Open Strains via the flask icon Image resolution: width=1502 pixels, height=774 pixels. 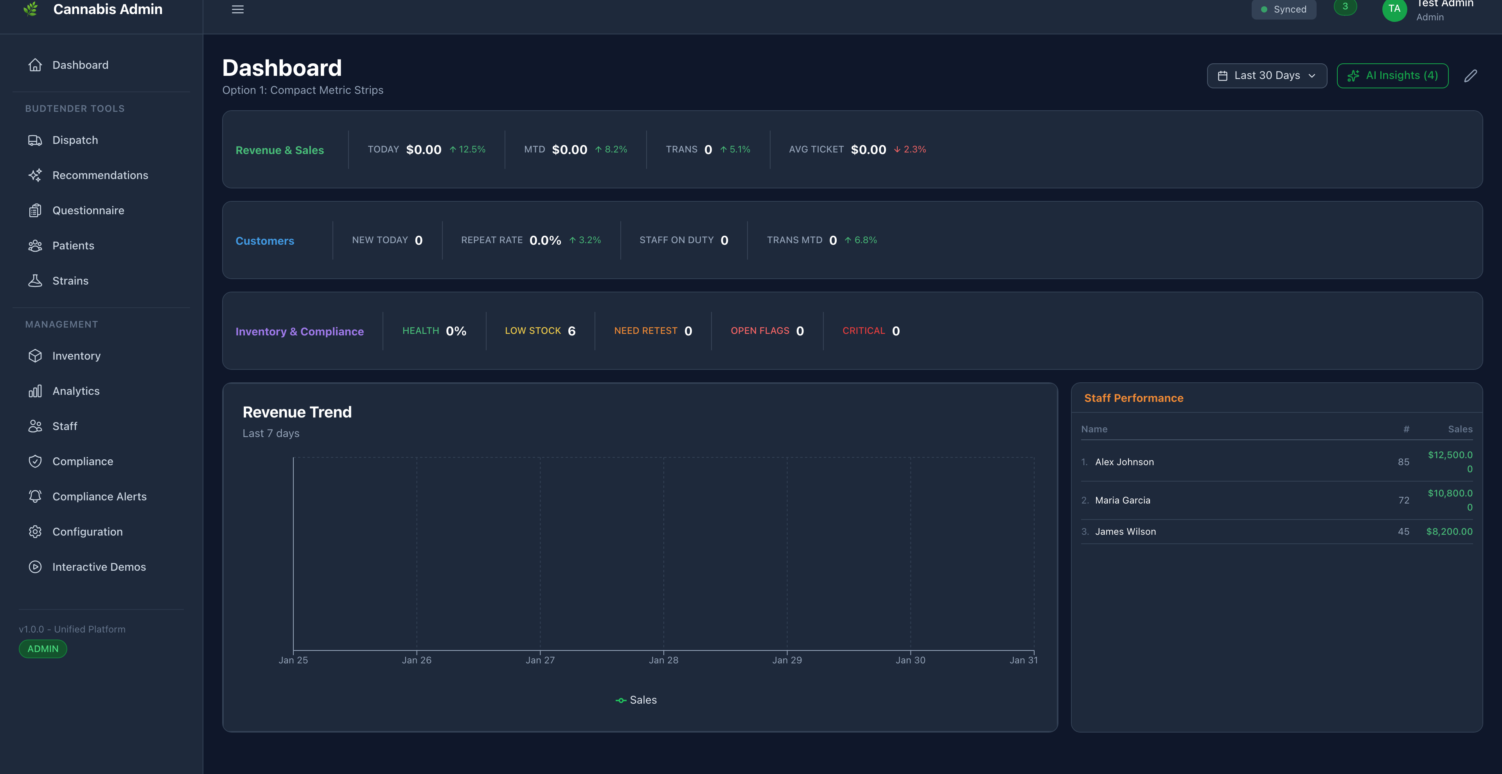point(35,280)
